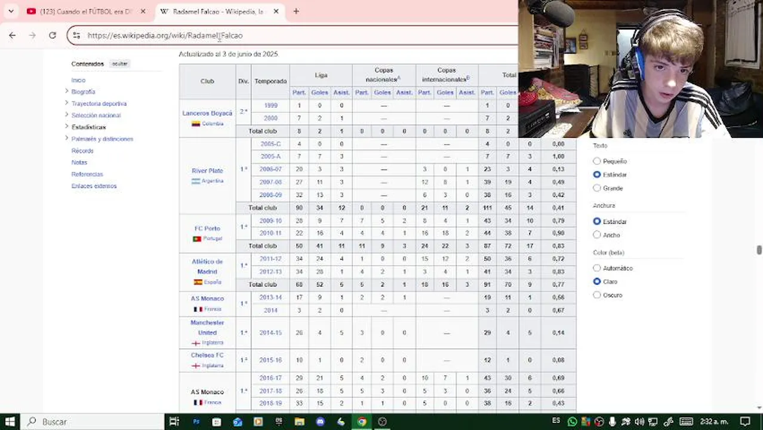Open site information icon in address bar
The width and height of the screenshot is (763, 430).
click(76, 35)
